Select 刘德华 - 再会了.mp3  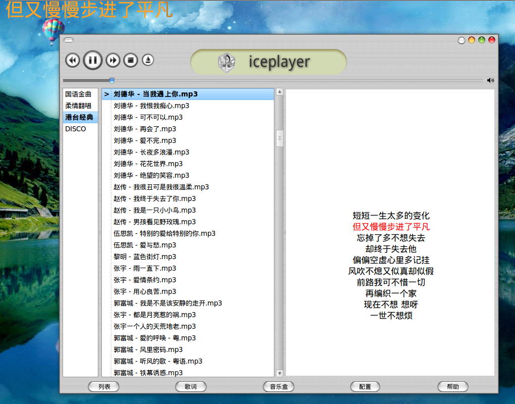click(x=188, y=129)
